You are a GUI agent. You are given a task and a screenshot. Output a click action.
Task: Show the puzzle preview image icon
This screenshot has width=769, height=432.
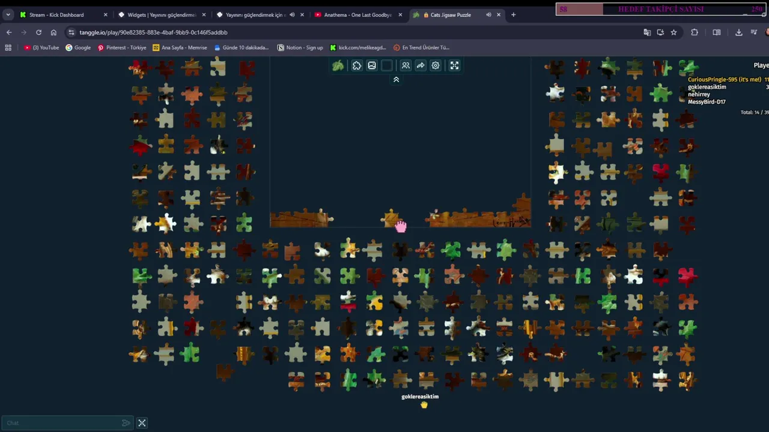[x=372, y=65]
